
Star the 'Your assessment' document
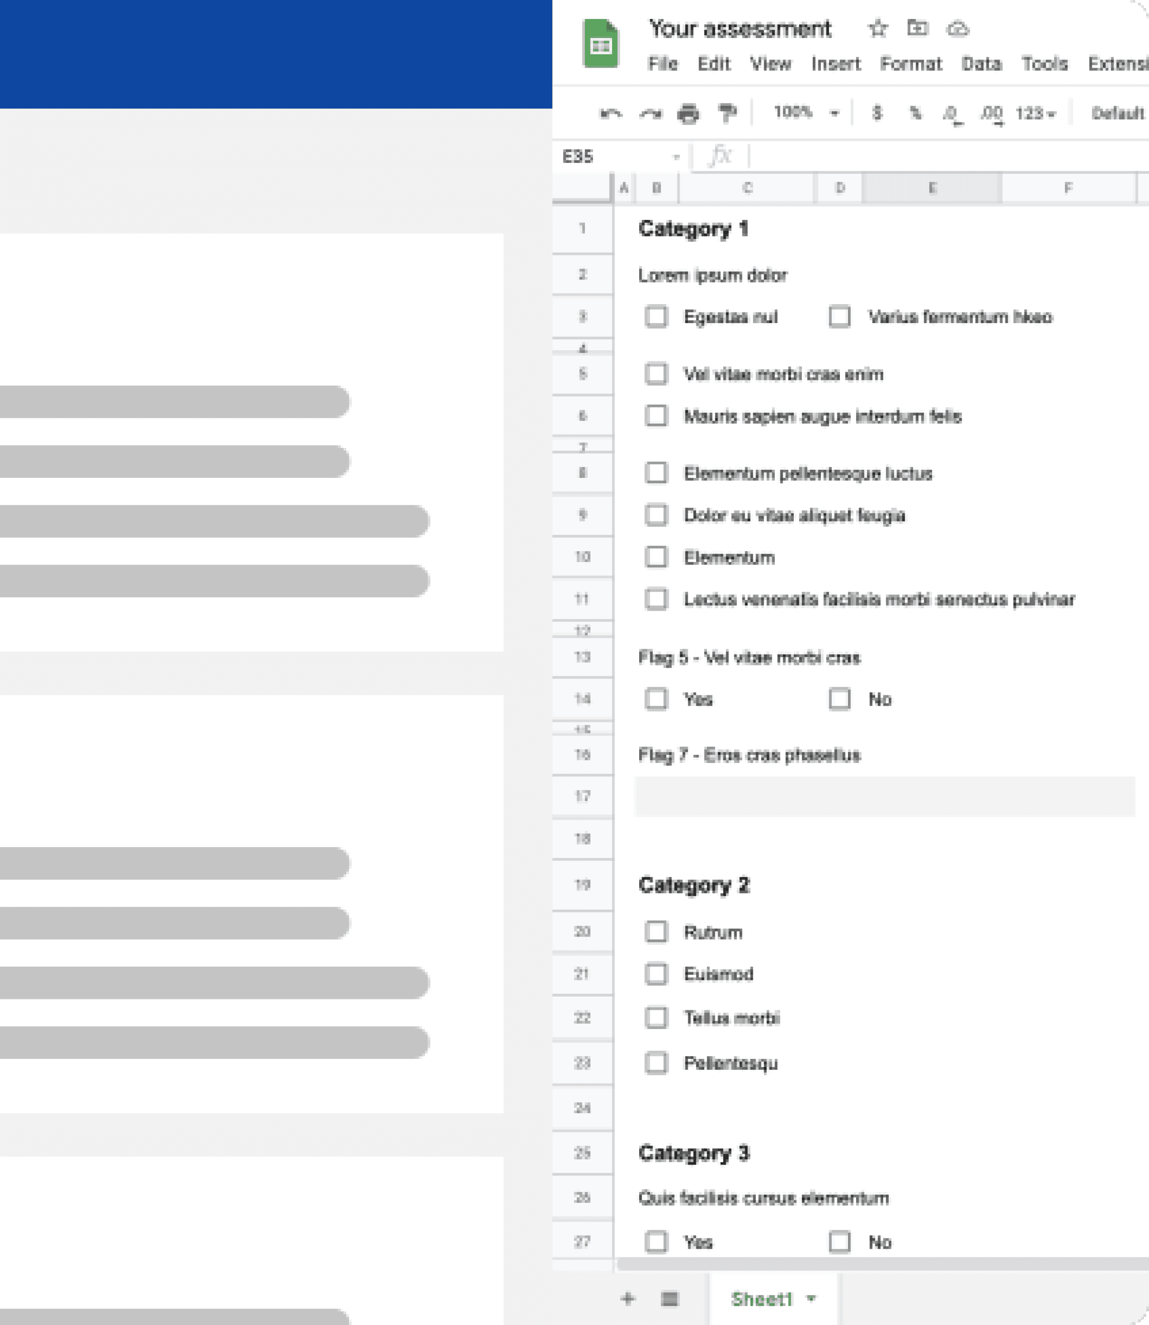(877, 28)
